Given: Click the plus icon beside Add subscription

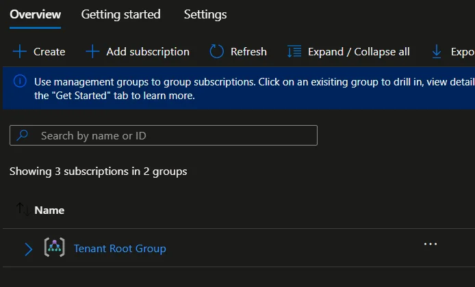Looking at the screenshot, I should (x=92, y=51).
